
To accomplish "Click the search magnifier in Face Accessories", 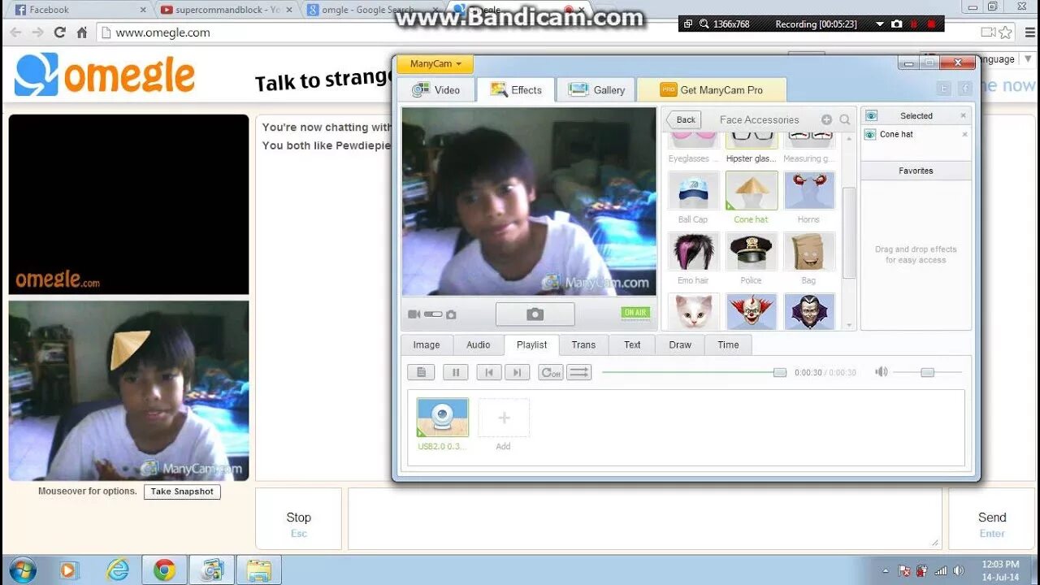I will (844, 119).
